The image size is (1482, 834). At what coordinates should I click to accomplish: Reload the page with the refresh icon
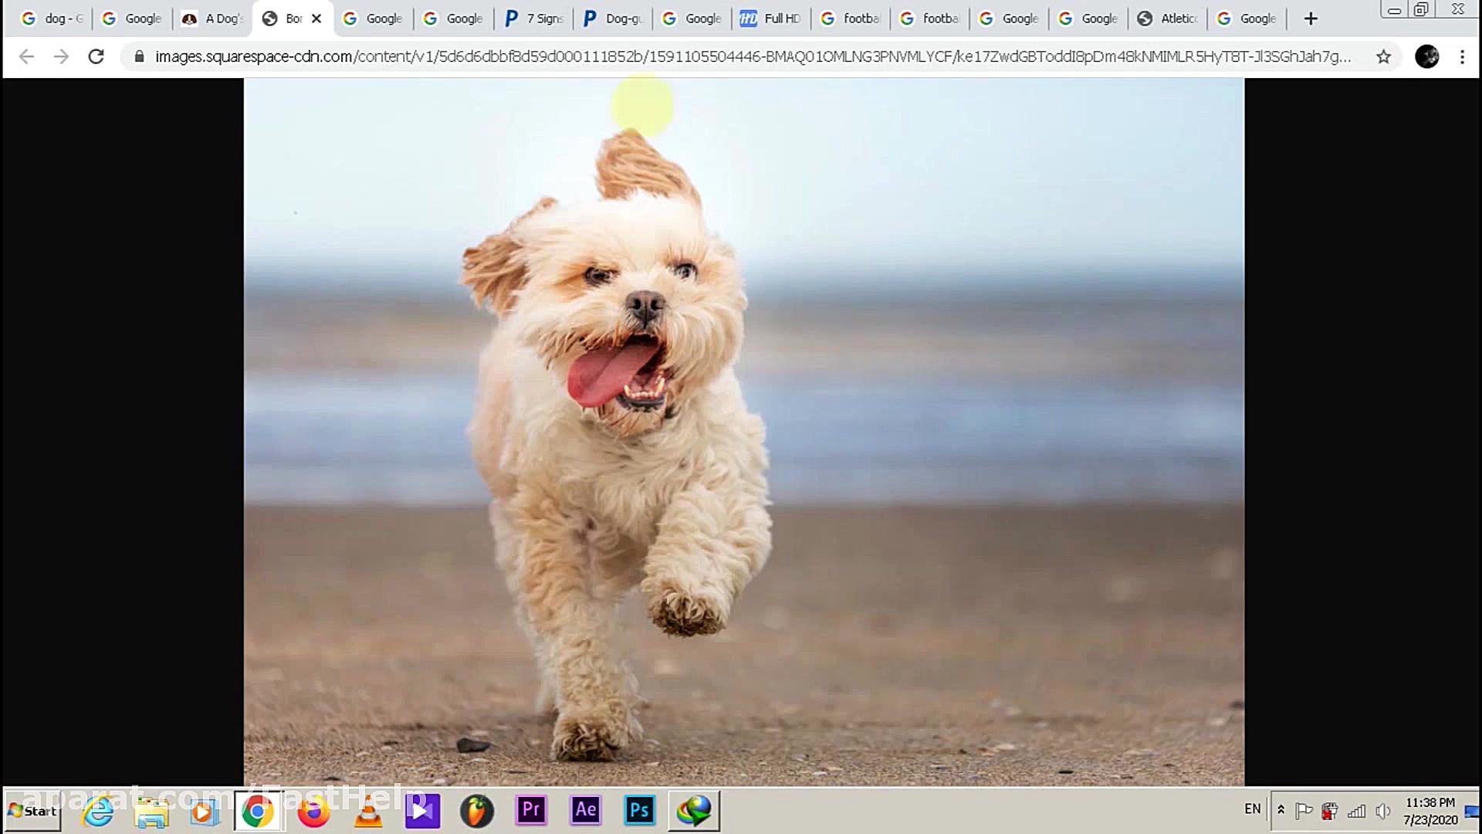96,56
